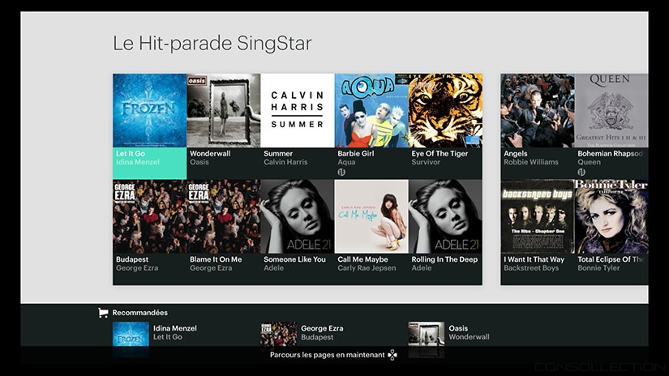Click the Someone Like You title
Viewport: 669px width, 376px height.
[295, 259]
